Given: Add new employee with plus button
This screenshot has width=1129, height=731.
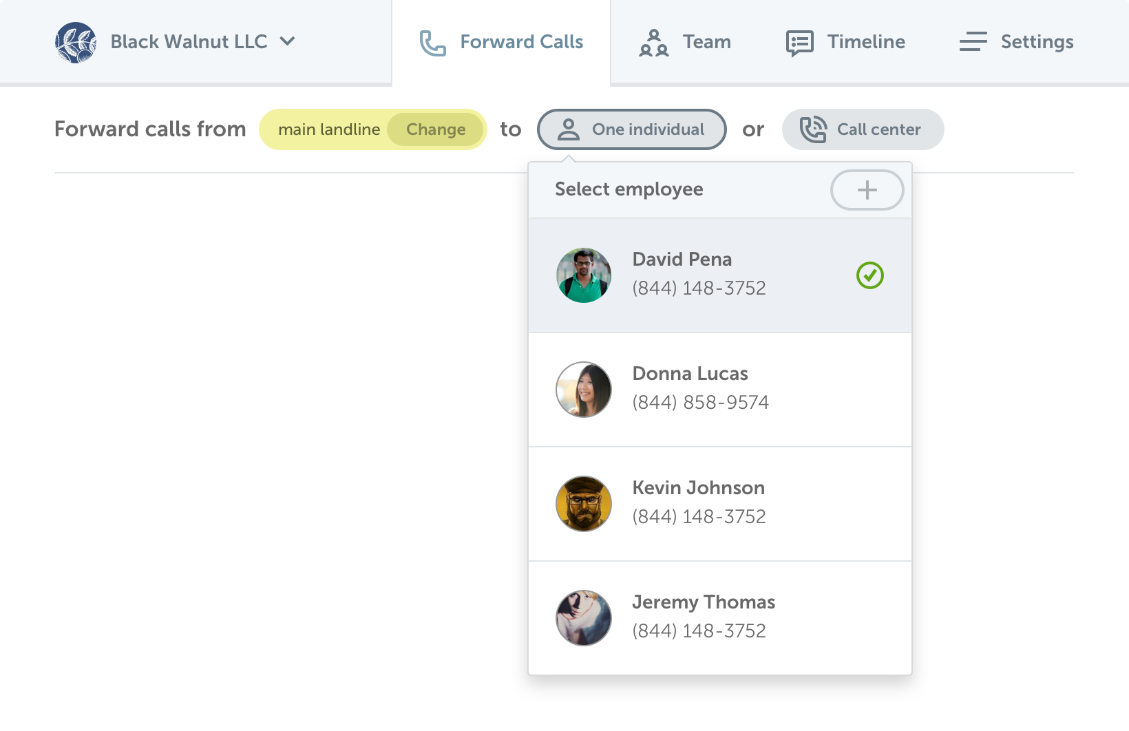Looking at the screenshot, I should point(867,190).
